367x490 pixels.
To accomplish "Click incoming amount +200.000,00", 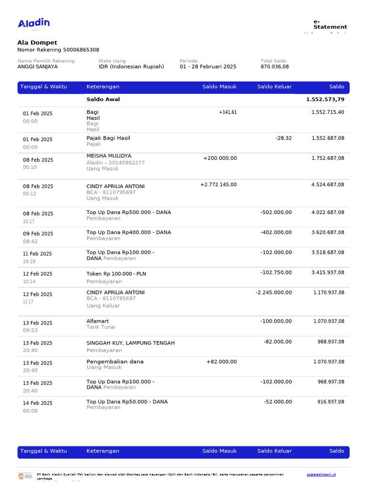I will pyautogui.click(x=220, y=158).
